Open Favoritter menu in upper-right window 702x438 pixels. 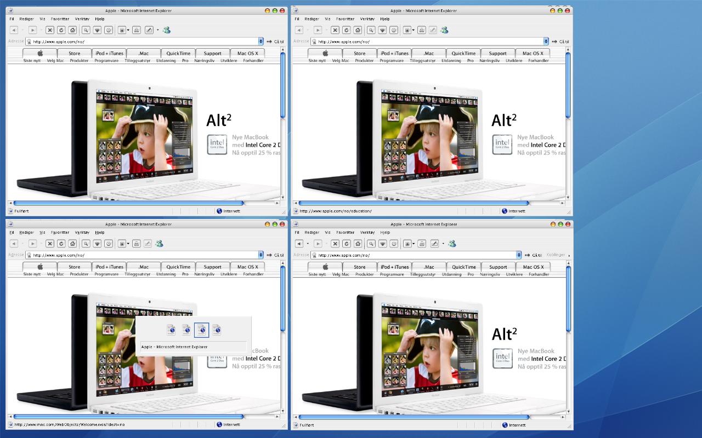pyautogui.click(x=345, y=19)
